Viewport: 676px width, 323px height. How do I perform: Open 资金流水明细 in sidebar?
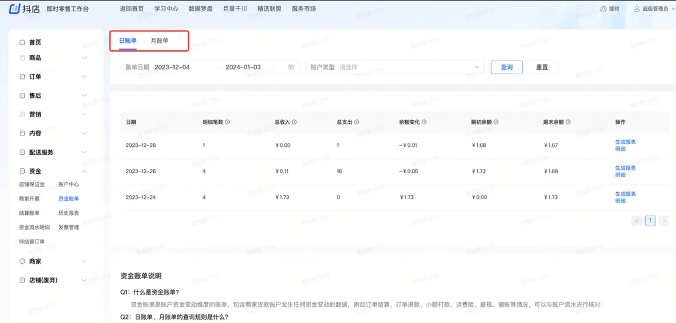coord(34,227)
